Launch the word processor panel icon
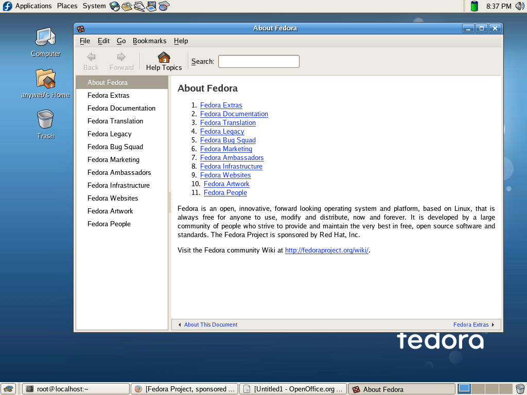This screenshot has height=395, width=527. (139, 6)
